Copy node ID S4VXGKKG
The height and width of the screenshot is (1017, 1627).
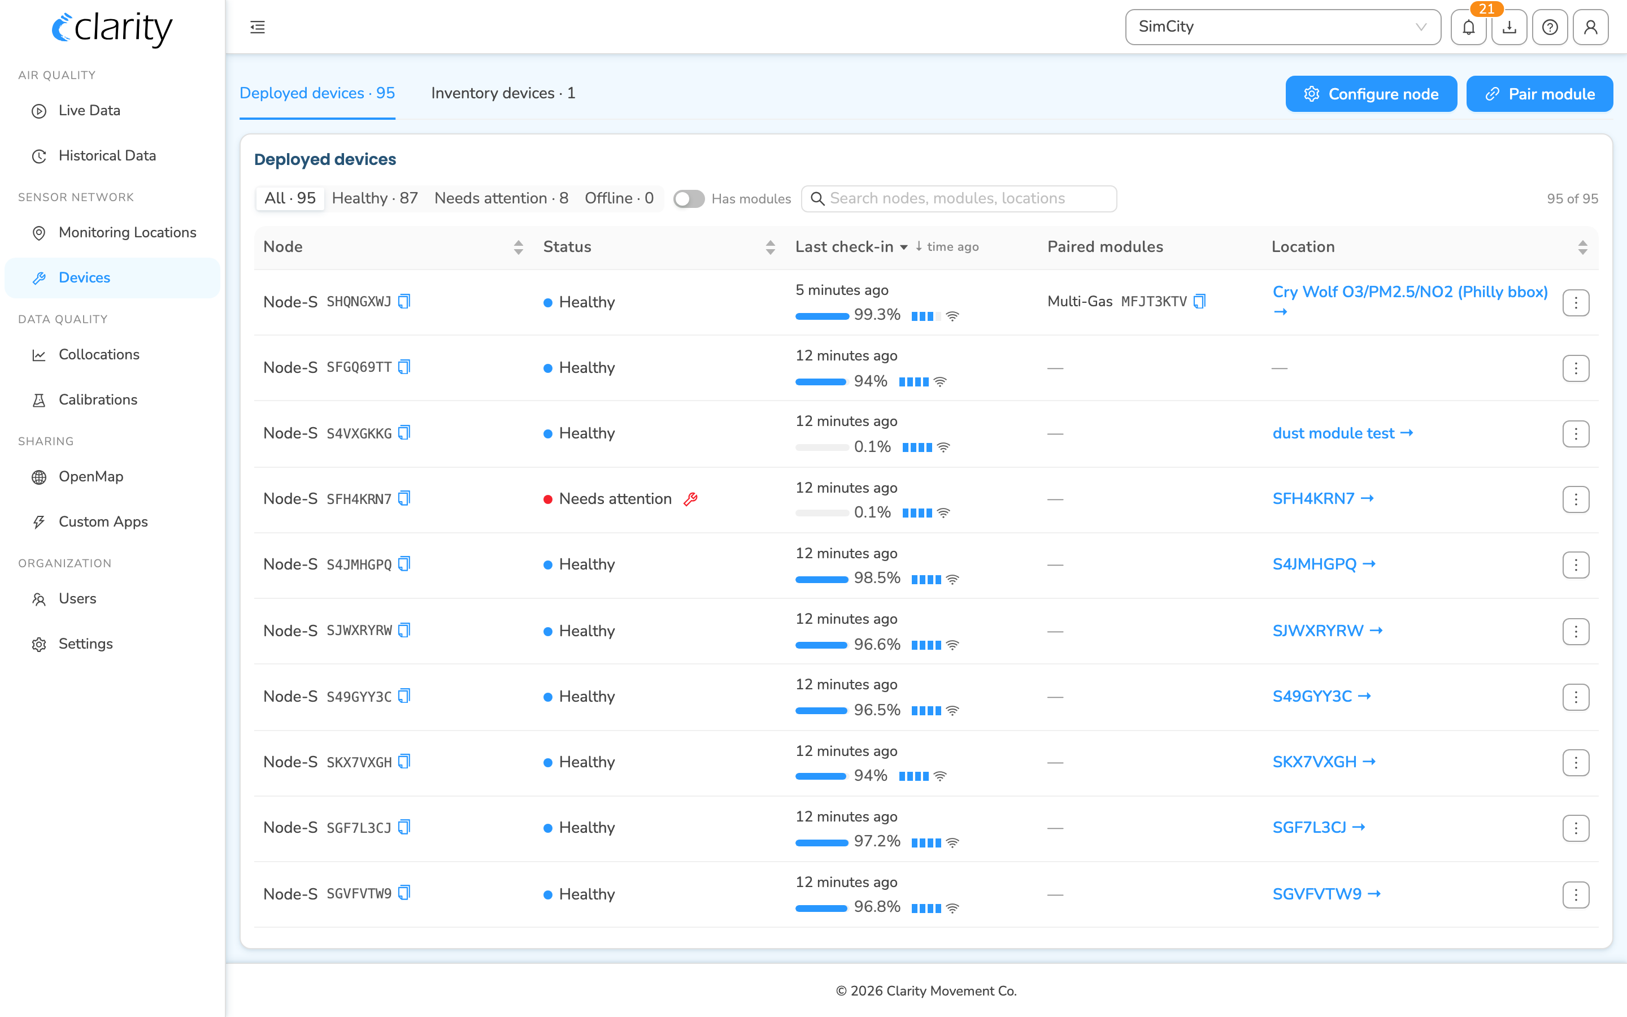point(404,432)
